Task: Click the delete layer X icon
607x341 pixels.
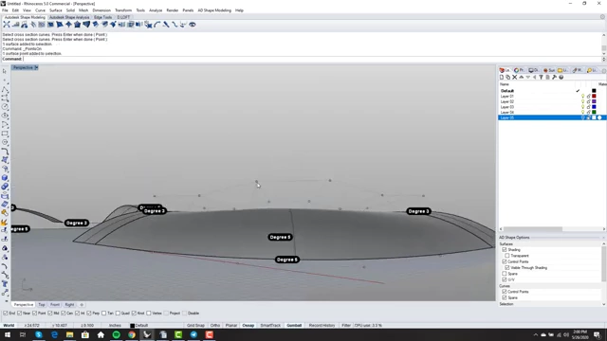Action: (514, 78)
